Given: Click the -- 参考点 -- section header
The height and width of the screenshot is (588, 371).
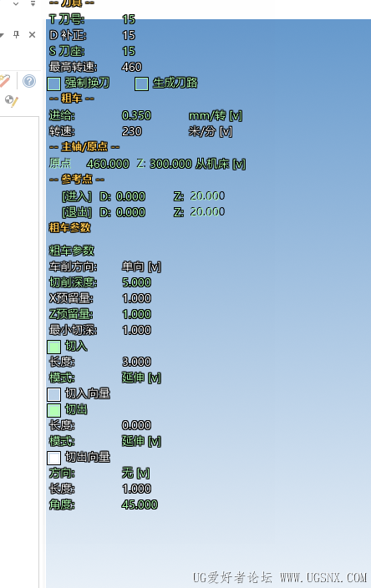Looking at the screenshot, I should [x=77, y=180].
